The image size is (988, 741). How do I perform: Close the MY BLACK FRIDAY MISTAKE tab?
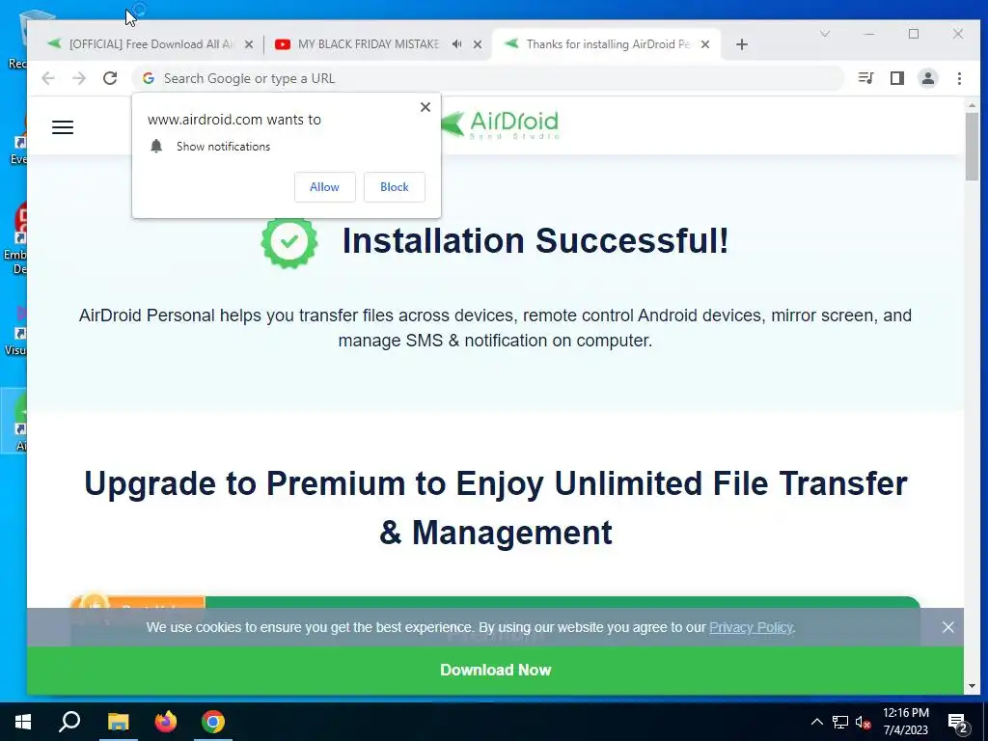[x=478, y=44]
